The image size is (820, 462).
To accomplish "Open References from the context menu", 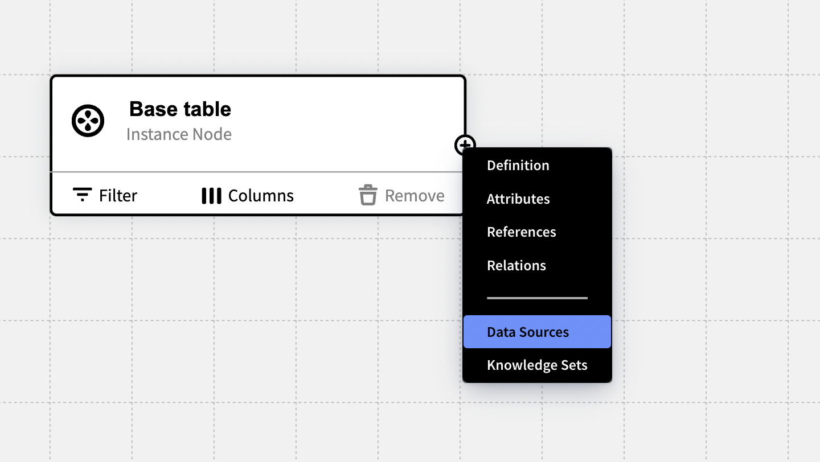I will (521, 232).
